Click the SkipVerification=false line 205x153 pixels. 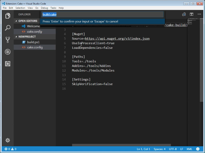pos(92,84)
